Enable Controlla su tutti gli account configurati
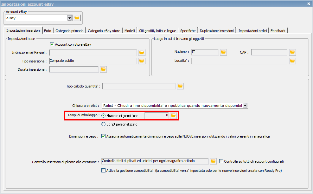 pos(221,161)
